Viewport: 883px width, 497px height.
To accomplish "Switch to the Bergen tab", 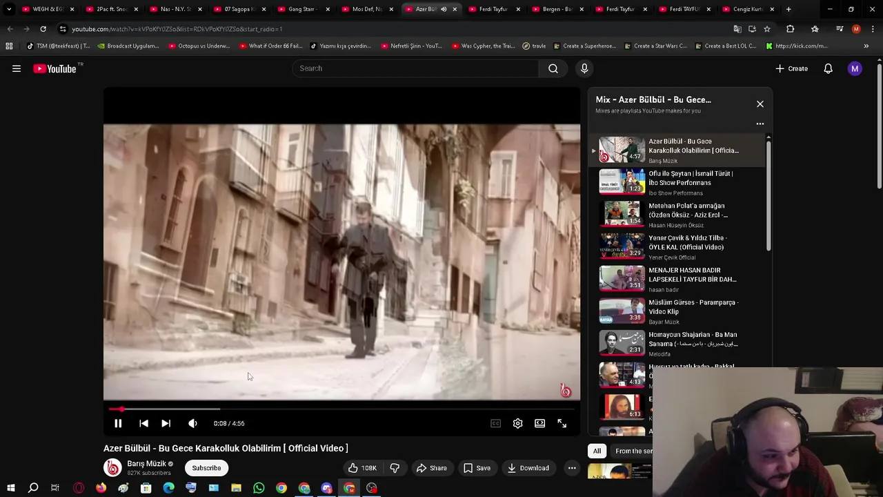I will [x=557, y=9].
